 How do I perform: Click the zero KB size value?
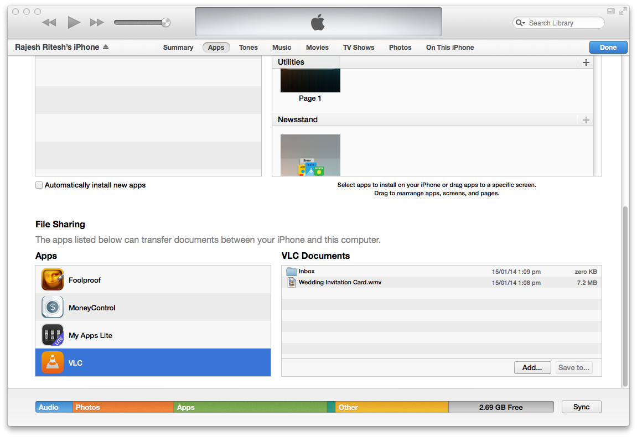point(586,272)
